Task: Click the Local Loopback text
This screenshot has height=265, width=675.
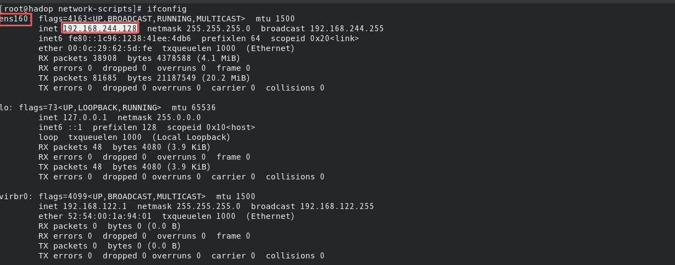Action: [x=191, y=137]
